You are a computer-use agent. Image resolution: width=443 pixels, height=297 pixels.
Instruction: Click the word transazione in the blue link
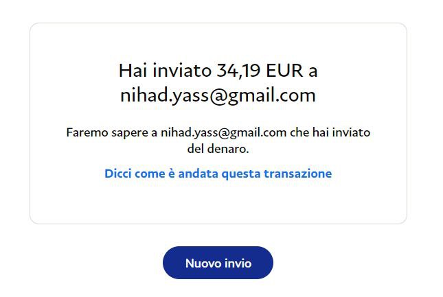click(x=298, y=173)
